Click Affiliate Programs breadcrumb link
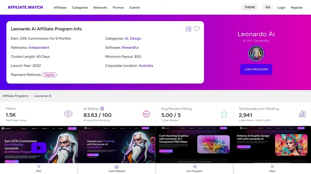Screen dimensions: 311x174 click(15, 96)
